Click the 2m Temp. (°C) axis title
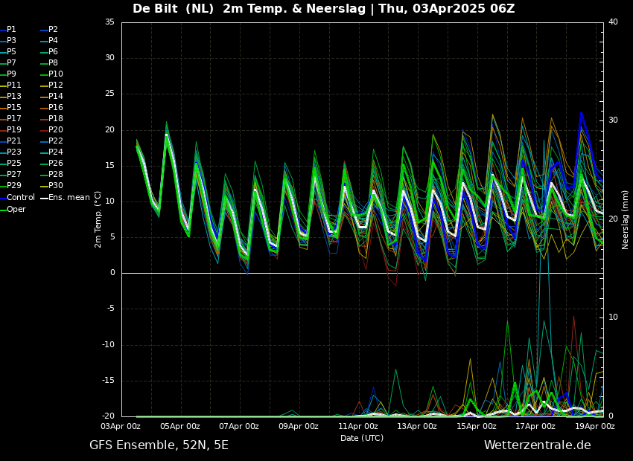Screen dimensions: 633x461 tap(98, 219)
